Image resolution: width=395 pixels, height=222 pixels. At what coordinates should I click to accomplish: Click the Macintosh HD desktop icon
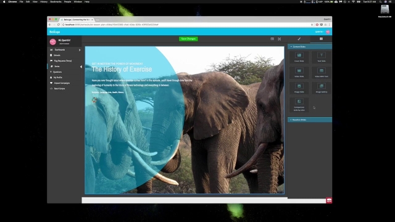click(x=385, y=11)
